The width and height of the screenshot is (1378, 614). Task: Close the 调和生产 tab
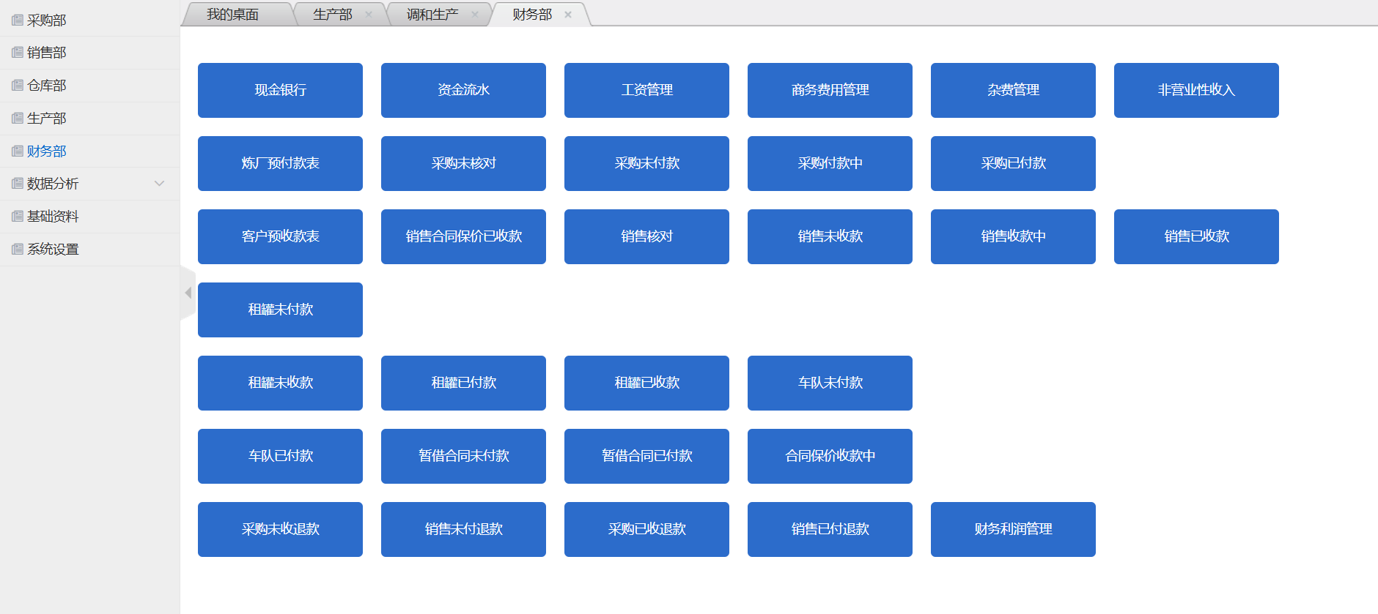point(475,15)
